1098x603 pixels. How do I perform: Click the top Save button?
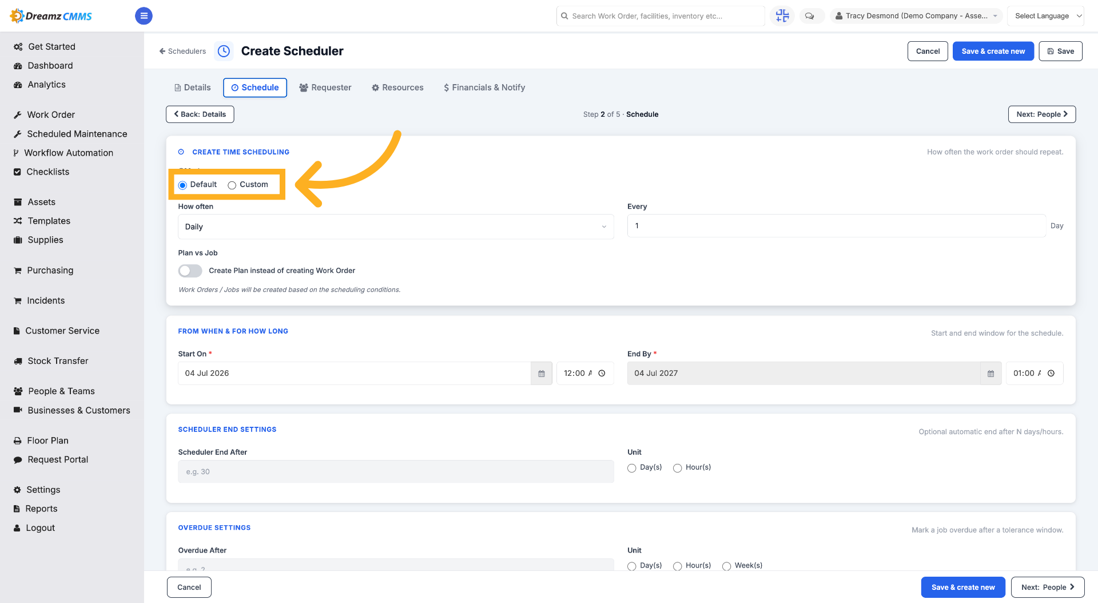1060,51
